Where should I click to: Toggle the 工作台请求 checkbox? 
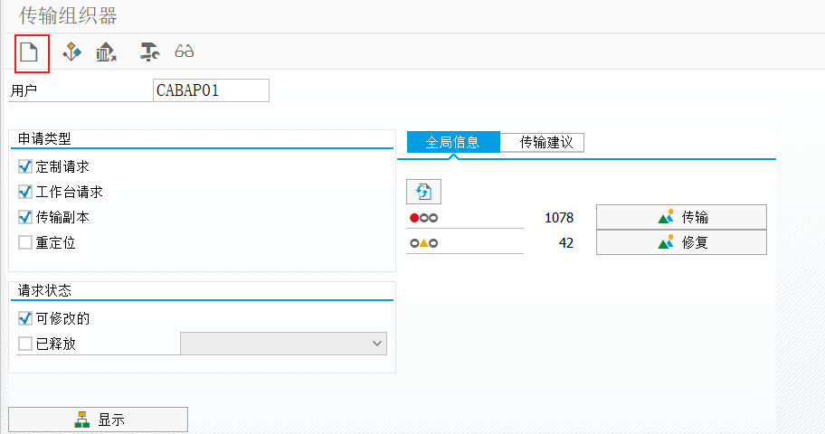point(24,192)
